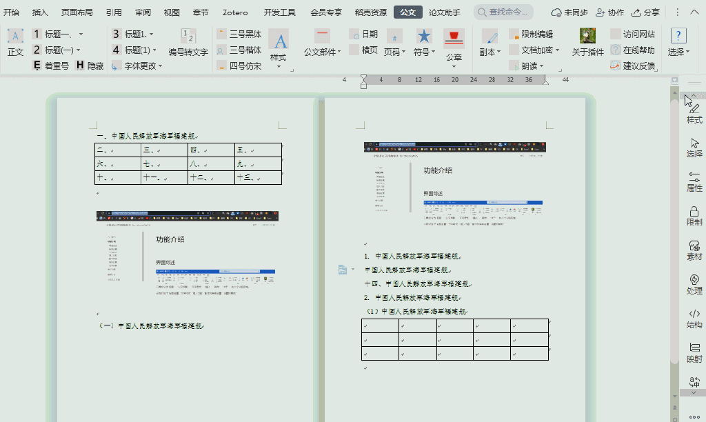Expand the 标题一、 heading style dropdown
Screen dimensions: 706x422
(x=81, y=34)
